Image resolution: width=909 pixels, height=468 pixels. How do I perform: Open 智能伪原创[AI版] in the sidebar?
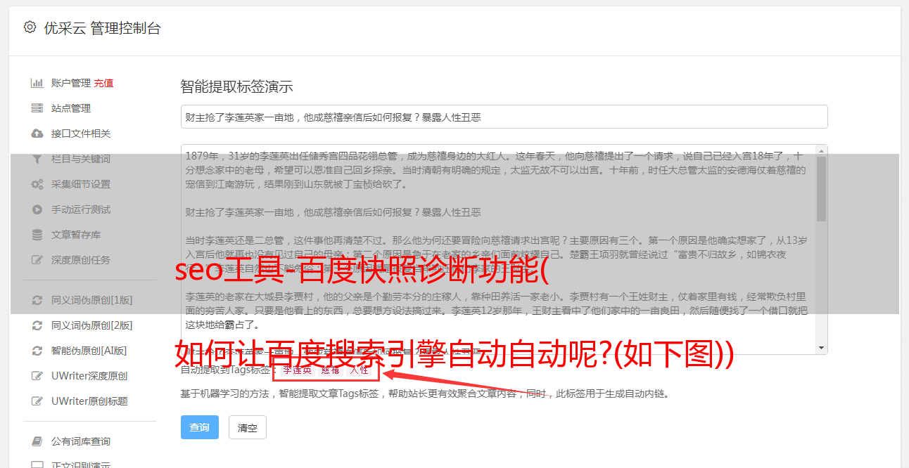[89, 351]
